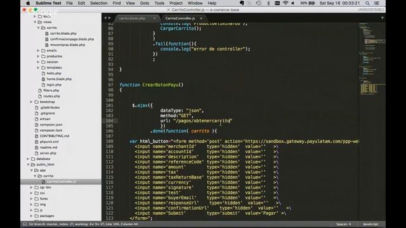Open the File menu

[69, 3]
